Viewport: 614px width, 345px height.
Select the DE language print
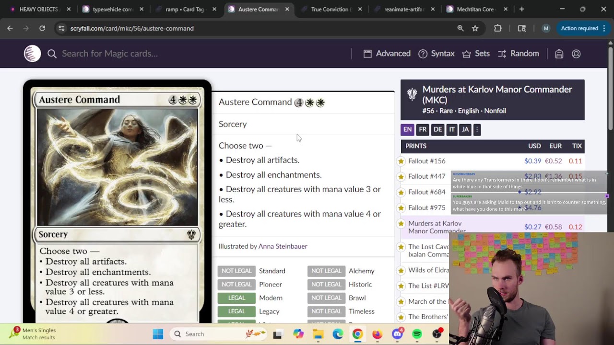pyautogui.click(x=437, y=129)
